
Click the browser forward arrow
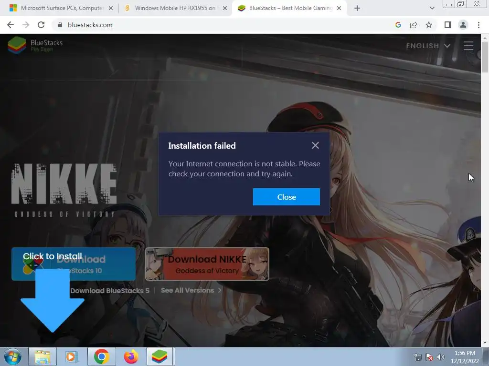26,25
